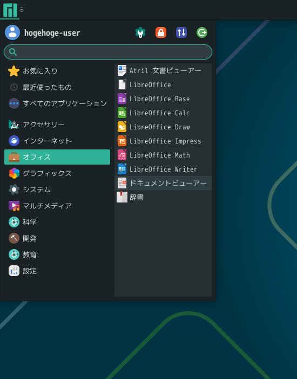Select 開発 category
The height and width of the screenshot is (379, 297).
(x=57, y=238)
